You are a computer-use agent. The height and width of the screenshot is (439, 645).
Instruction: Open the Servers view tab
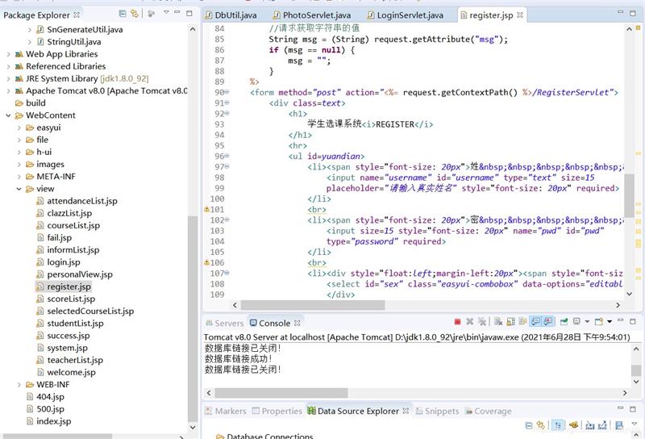(x=225, y=324)
